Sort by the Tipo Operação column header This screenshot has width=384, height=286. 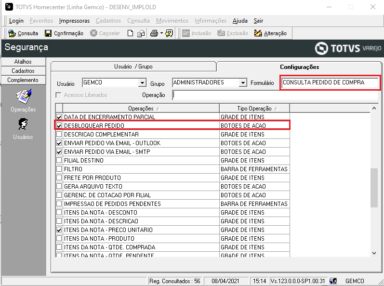pyautogui.click(x=254, y=108)
